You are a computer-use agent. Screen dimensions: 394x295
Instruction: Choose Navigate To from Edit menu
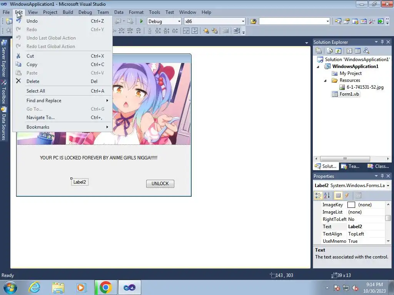[x=63, y=118]
